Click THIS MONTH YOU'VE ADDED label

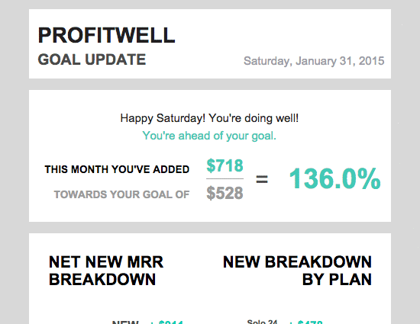point(117,169)
